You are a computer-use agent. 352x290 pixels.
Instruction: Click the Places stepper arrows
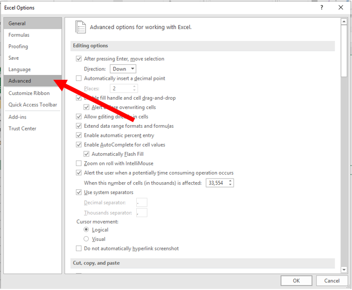[x=134, y=88]
